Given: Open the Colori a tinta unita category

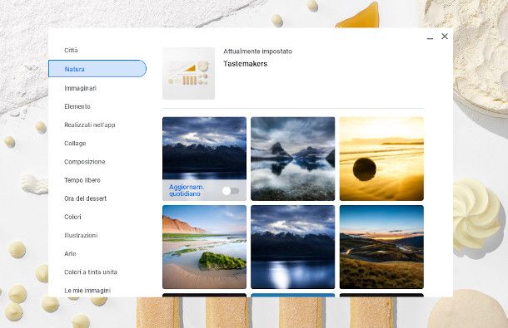Looking at the screenshot, I should pyautogui.click(x=91, y=272).
